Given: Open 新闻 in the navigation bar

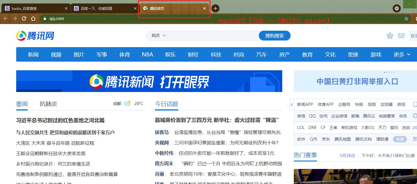Looking at the screenshot, I should [33, 54].
